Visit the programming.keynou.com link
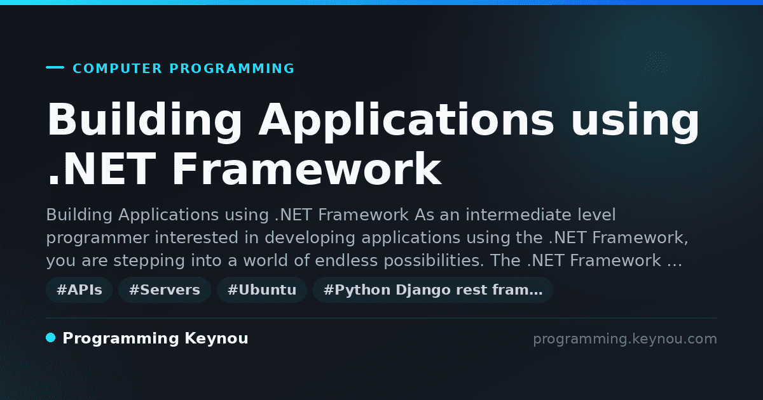 [x=625, y=339]
